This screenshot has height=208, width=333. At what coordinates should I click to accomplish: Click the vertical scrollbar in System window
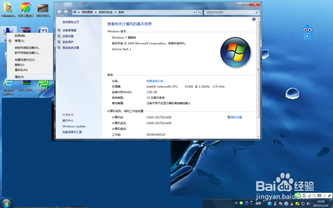coord(258,70)
